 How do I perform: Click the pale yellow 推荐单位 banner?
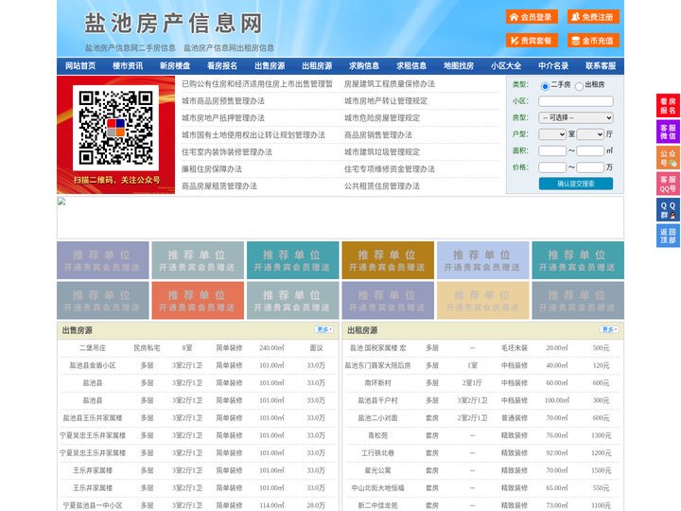coord(483,300)
